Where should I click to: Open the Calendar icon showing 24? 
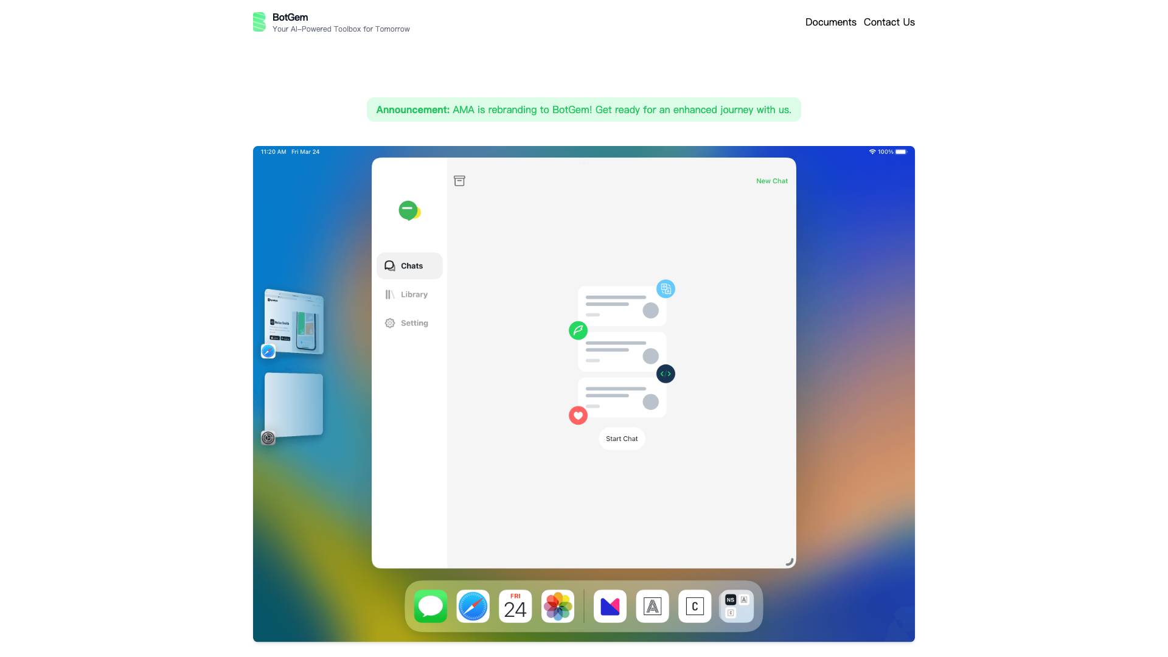point(515,606)
